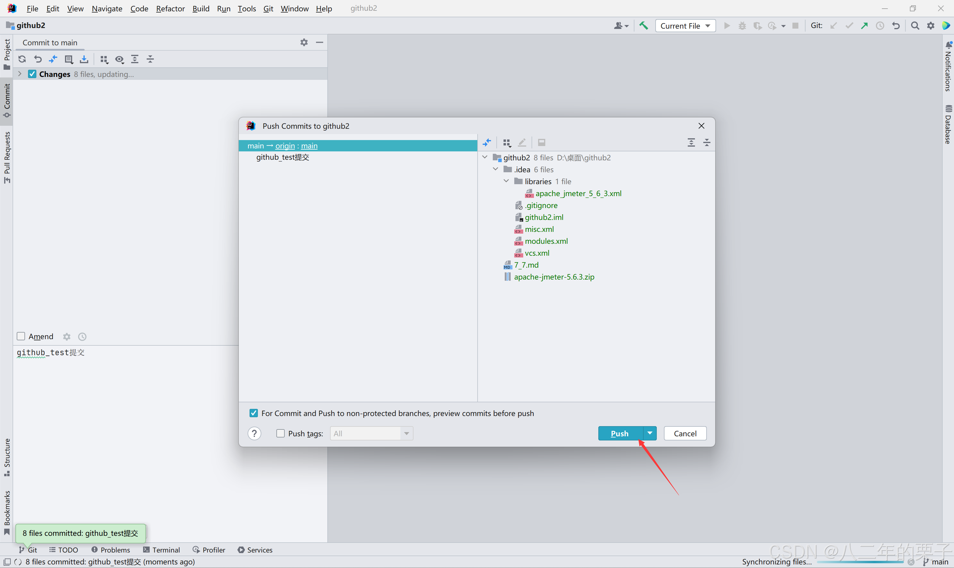
Task: Click the Build project hammer icon
Action: coord(644,26)
